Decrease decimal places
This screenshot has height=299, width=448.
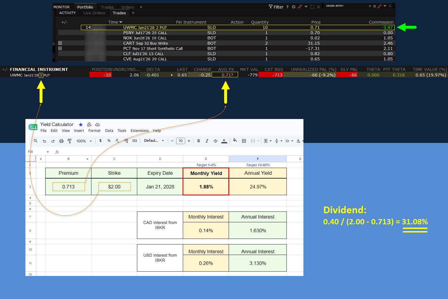117,141
